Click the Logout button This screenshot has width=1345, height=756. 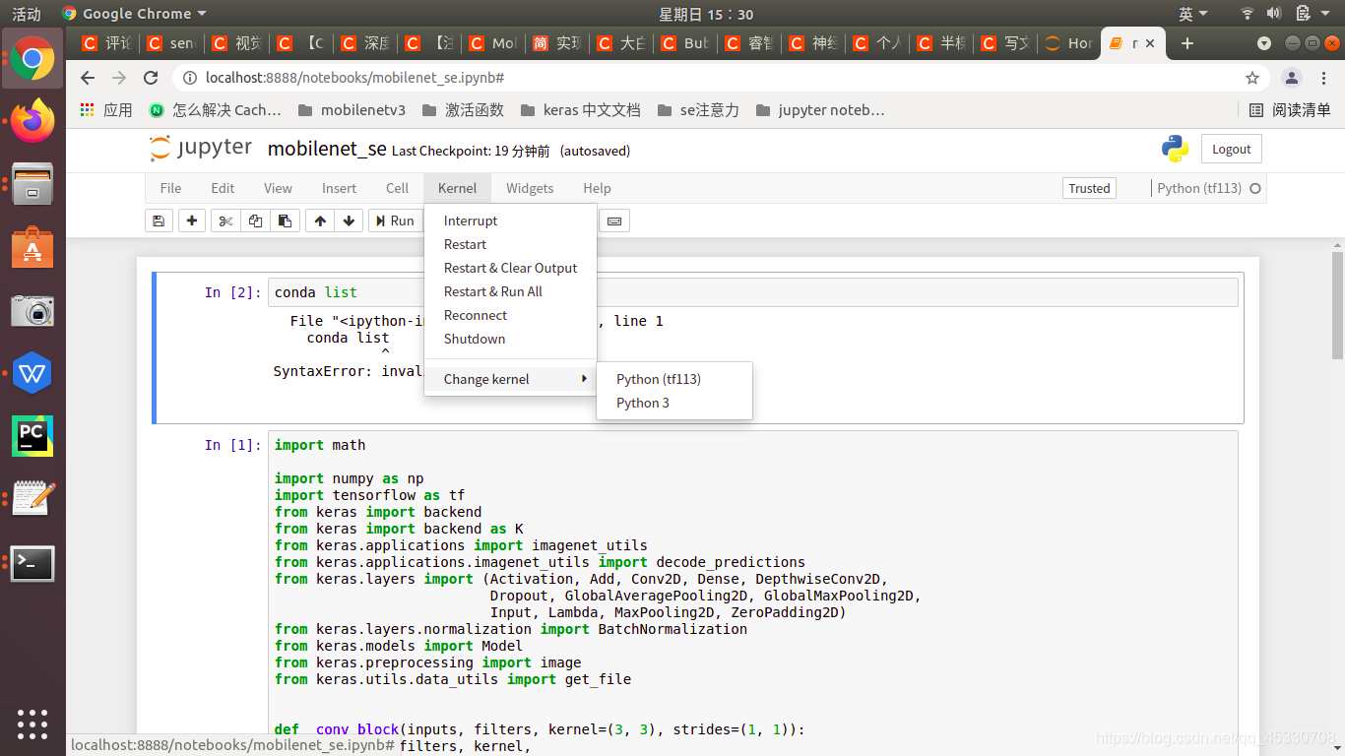[1231, 149]
